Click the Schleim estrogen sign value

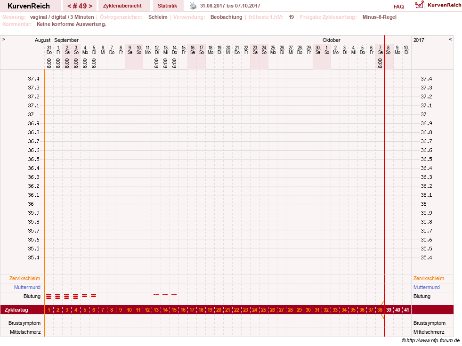click(158, 17)
